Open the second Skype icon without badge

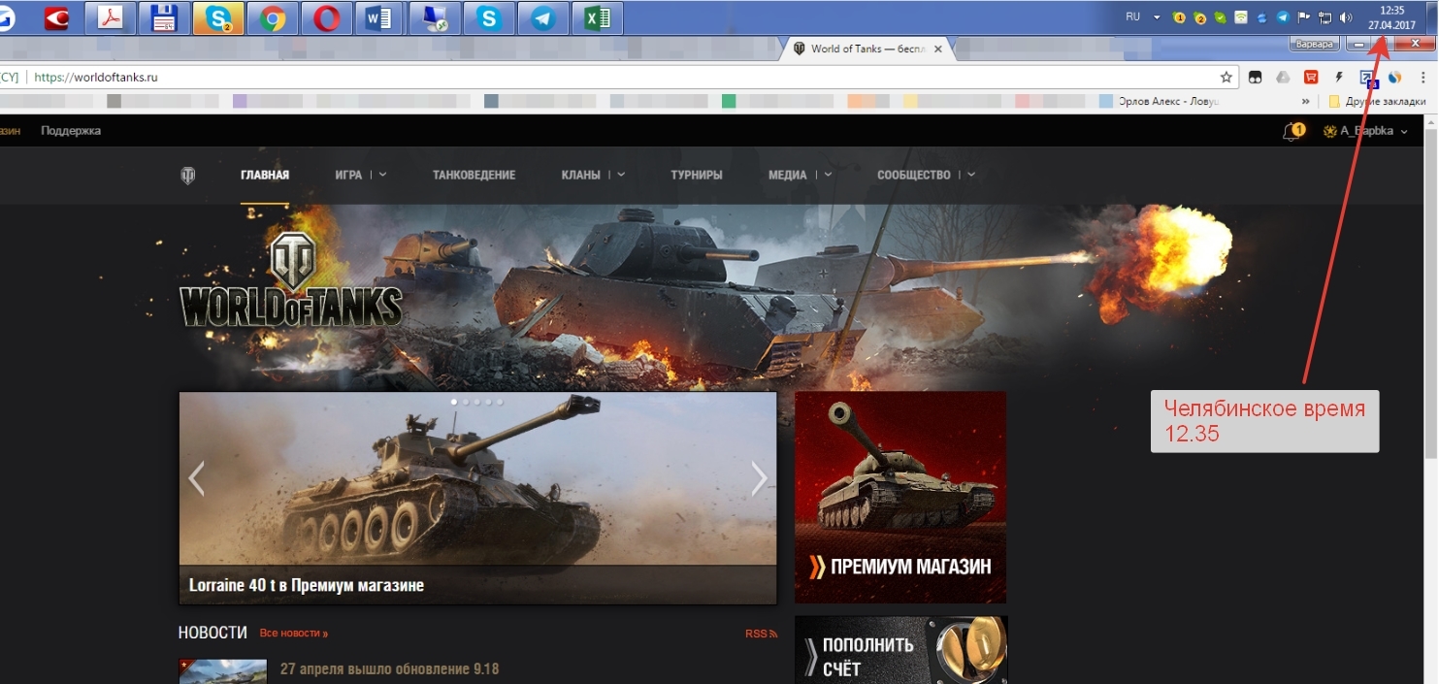click(489, 17)
